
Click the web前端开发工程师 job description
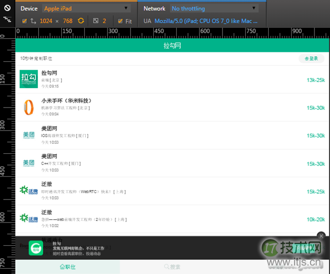click(84, 219)
